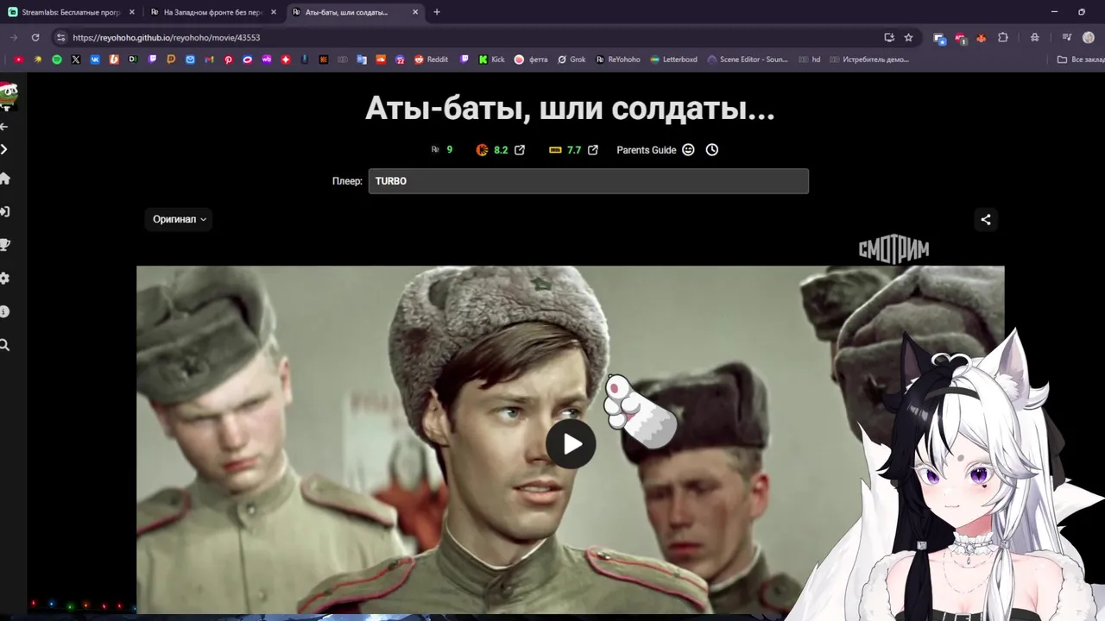Open the info icon in left sidebar
Viewport: 1105px width, 621px height.
4,311
